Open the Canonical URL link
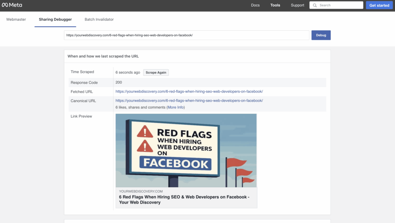Viewport: 395px width, 223px height. point(189,101)
